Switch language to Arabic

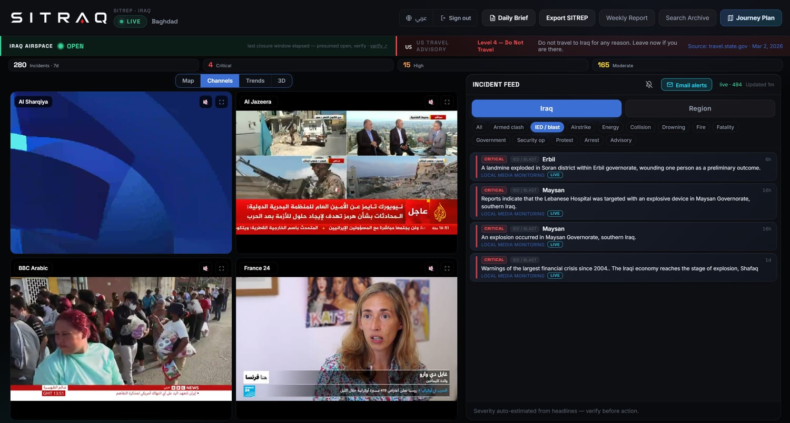416,18
